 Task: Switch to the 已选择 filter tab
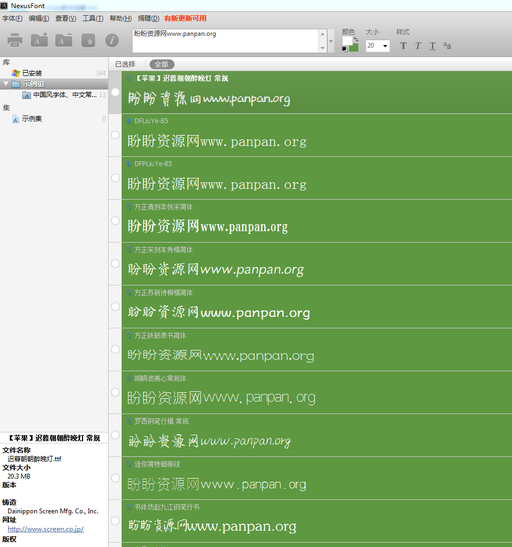(x=125, y=64)
